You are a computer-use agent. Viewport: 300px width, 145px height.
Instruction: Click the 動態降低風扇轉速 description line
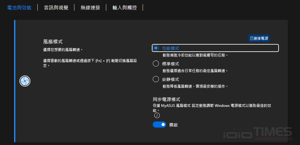[195, 86]
